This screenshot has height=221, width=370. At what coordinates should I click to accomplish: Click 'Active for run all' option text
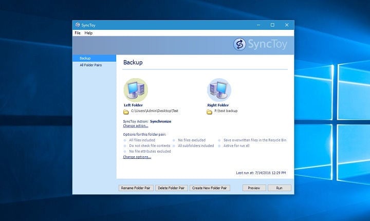(236, 145)
